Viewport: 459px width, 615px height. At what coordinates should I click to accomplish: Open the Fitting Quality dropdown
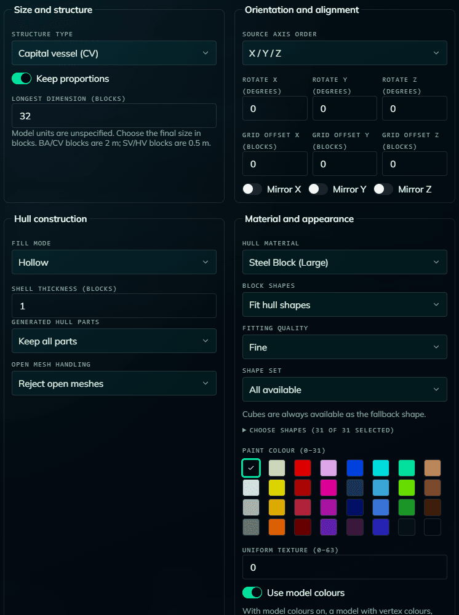point(345,347)
